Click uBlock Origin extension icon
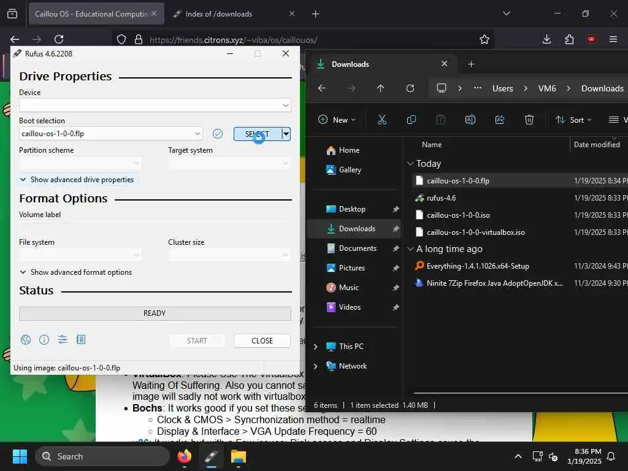This screenshot has height=471, width=628. (591, 39)
